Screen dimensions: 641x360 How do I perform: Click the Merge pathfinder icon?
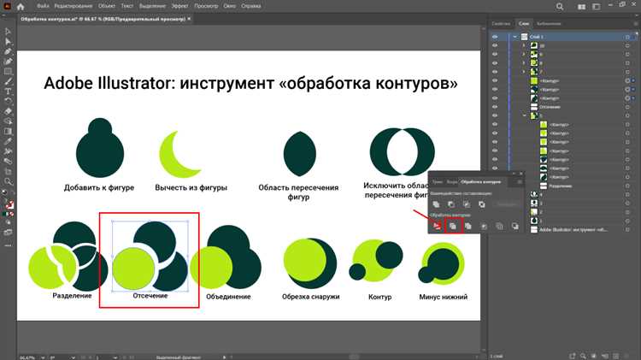[x=468, y=226]
